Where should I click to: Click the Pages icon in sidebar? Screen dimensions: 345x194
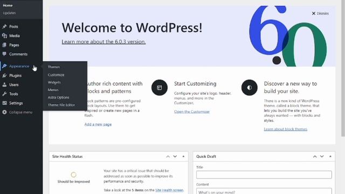(x=4, y=45)
